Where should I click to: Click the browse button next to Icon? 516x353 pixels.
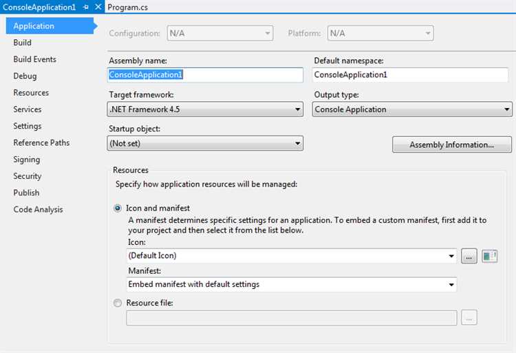469,256
